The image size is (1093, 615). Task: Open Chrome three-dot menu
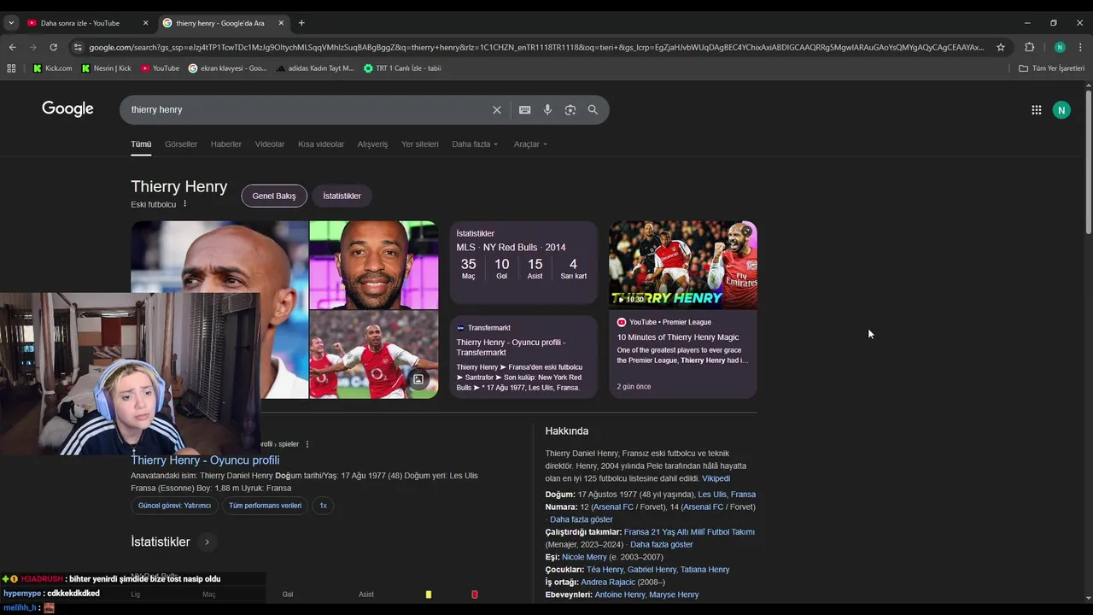click(1080, 47)
